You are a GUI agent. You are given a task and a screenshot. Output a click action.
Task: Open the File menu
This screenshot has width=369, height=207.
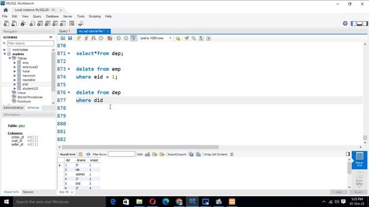(5, 16)
